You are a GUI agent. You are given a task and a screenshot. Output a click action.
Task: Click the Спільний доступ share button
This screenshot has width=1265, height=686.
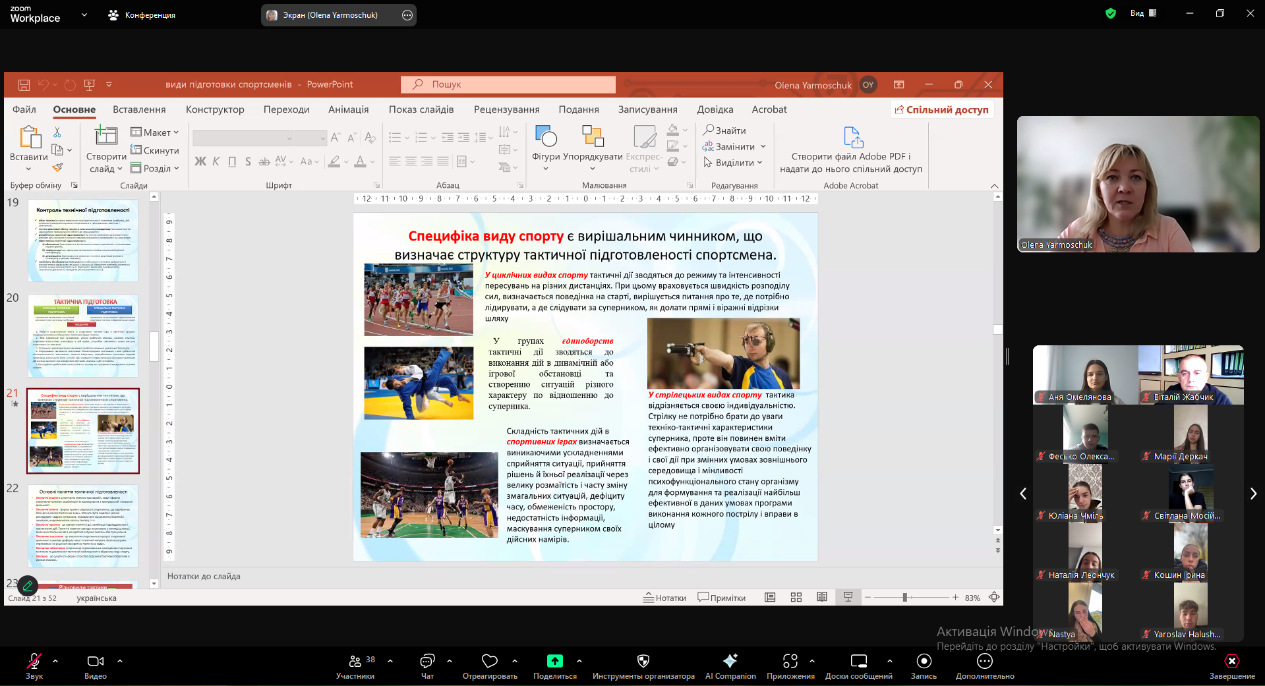[x=942, y=109]
